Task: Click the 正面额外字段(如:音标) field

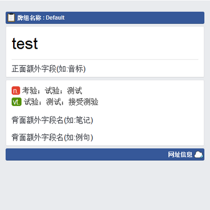Action: tap(49, 69)
